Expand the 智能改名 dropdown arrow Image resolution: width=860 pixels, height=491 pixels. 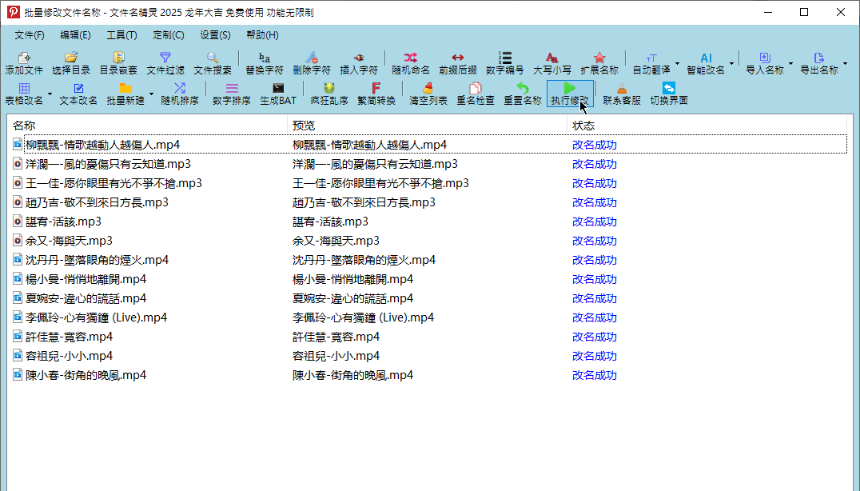[x=732, y=64]
